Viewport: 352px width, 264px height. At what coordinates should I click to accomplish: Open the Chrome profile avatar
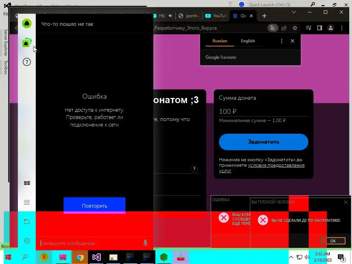tap(330, 28)
